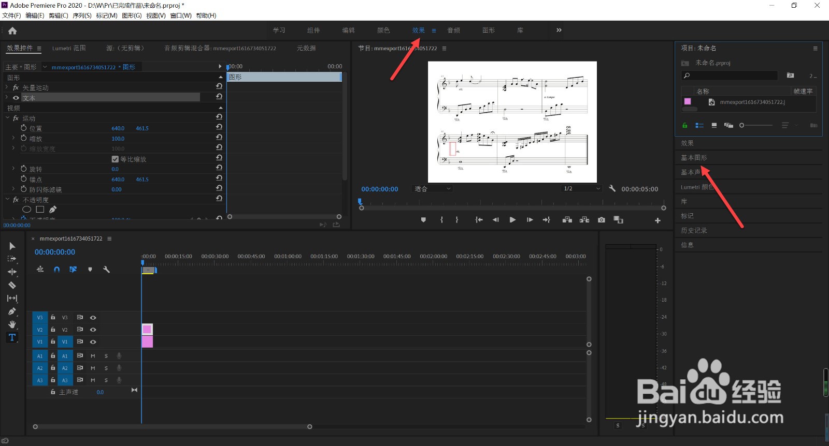This screenshot has width=829, height=446.
Task: Solo audio track A2
Action: click(x=106, y=368)
